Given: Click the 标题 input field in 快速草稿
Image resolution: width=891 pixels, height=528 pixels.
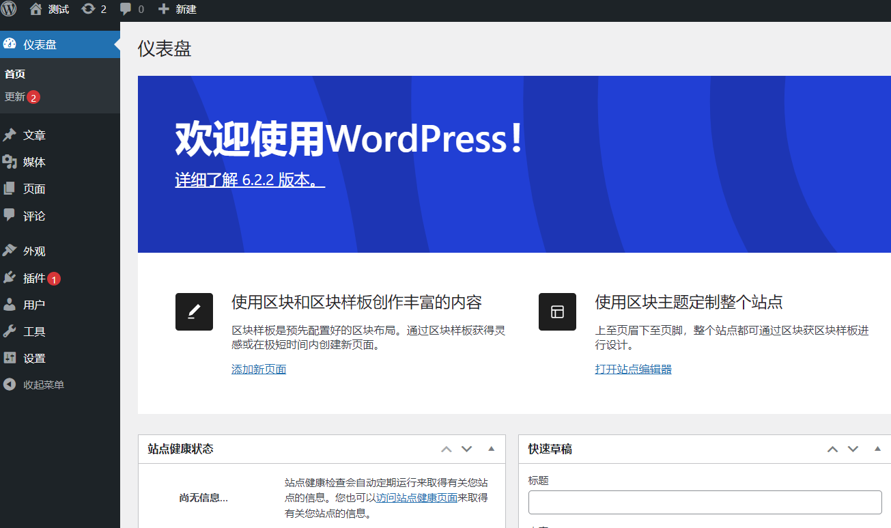Looking at the screenshot, I should (x=705, y=502).
